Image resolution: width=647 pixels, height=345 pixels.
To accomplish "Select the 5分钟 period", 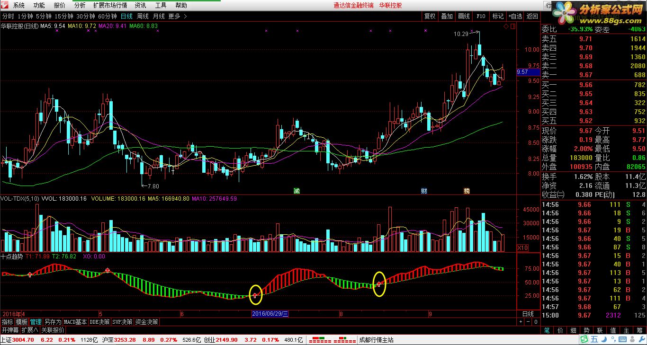I will (44, 16).
